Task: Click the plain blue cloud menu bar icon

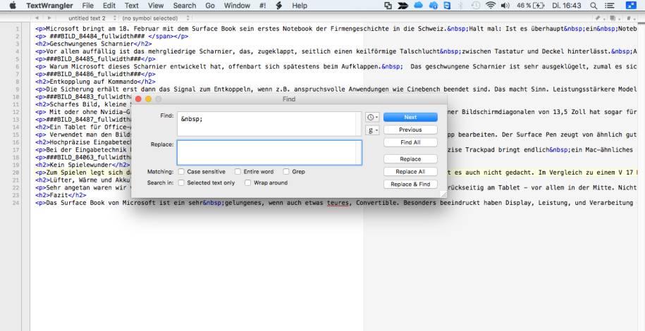Action: [x=418, y=6]
